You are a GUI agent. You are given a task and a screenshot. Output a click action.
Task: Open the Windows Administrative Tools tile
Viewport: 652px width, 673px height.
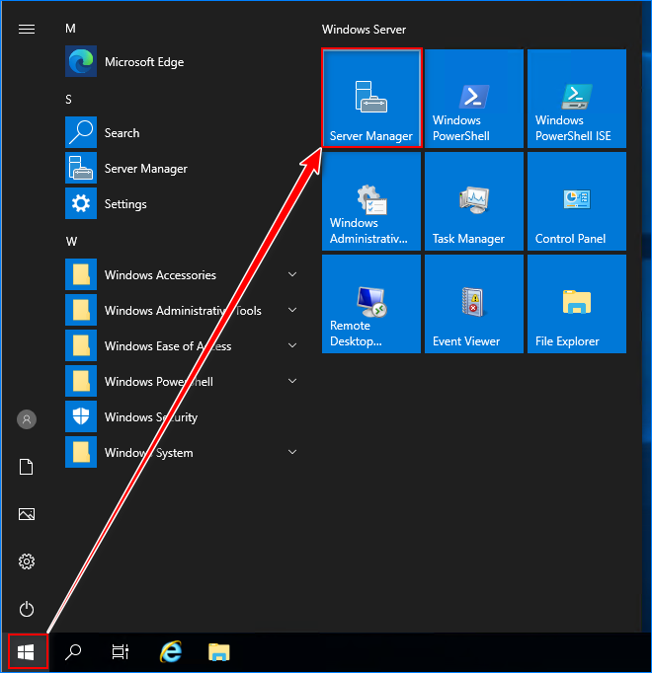(371, 201)
